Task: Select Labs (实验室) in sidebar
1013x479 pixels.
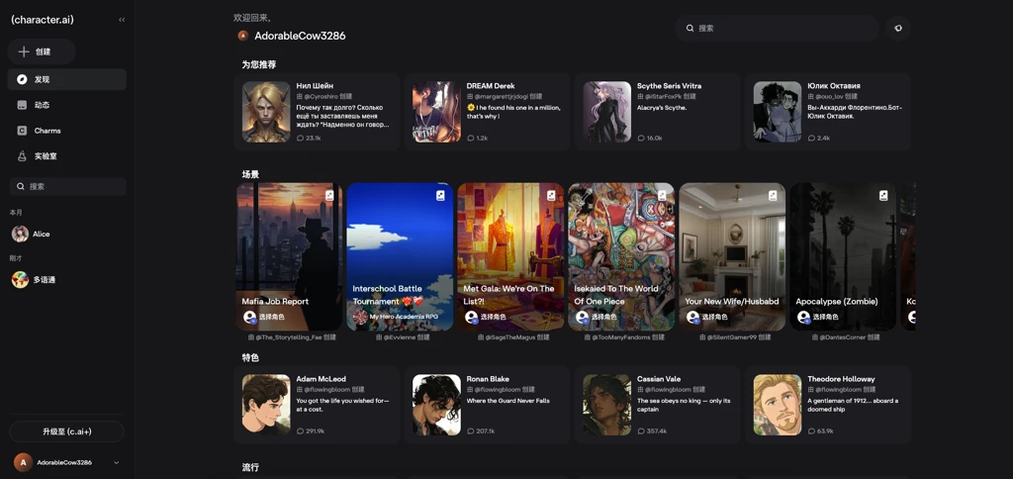Action: pyautogui.click(x=67, y=155)
